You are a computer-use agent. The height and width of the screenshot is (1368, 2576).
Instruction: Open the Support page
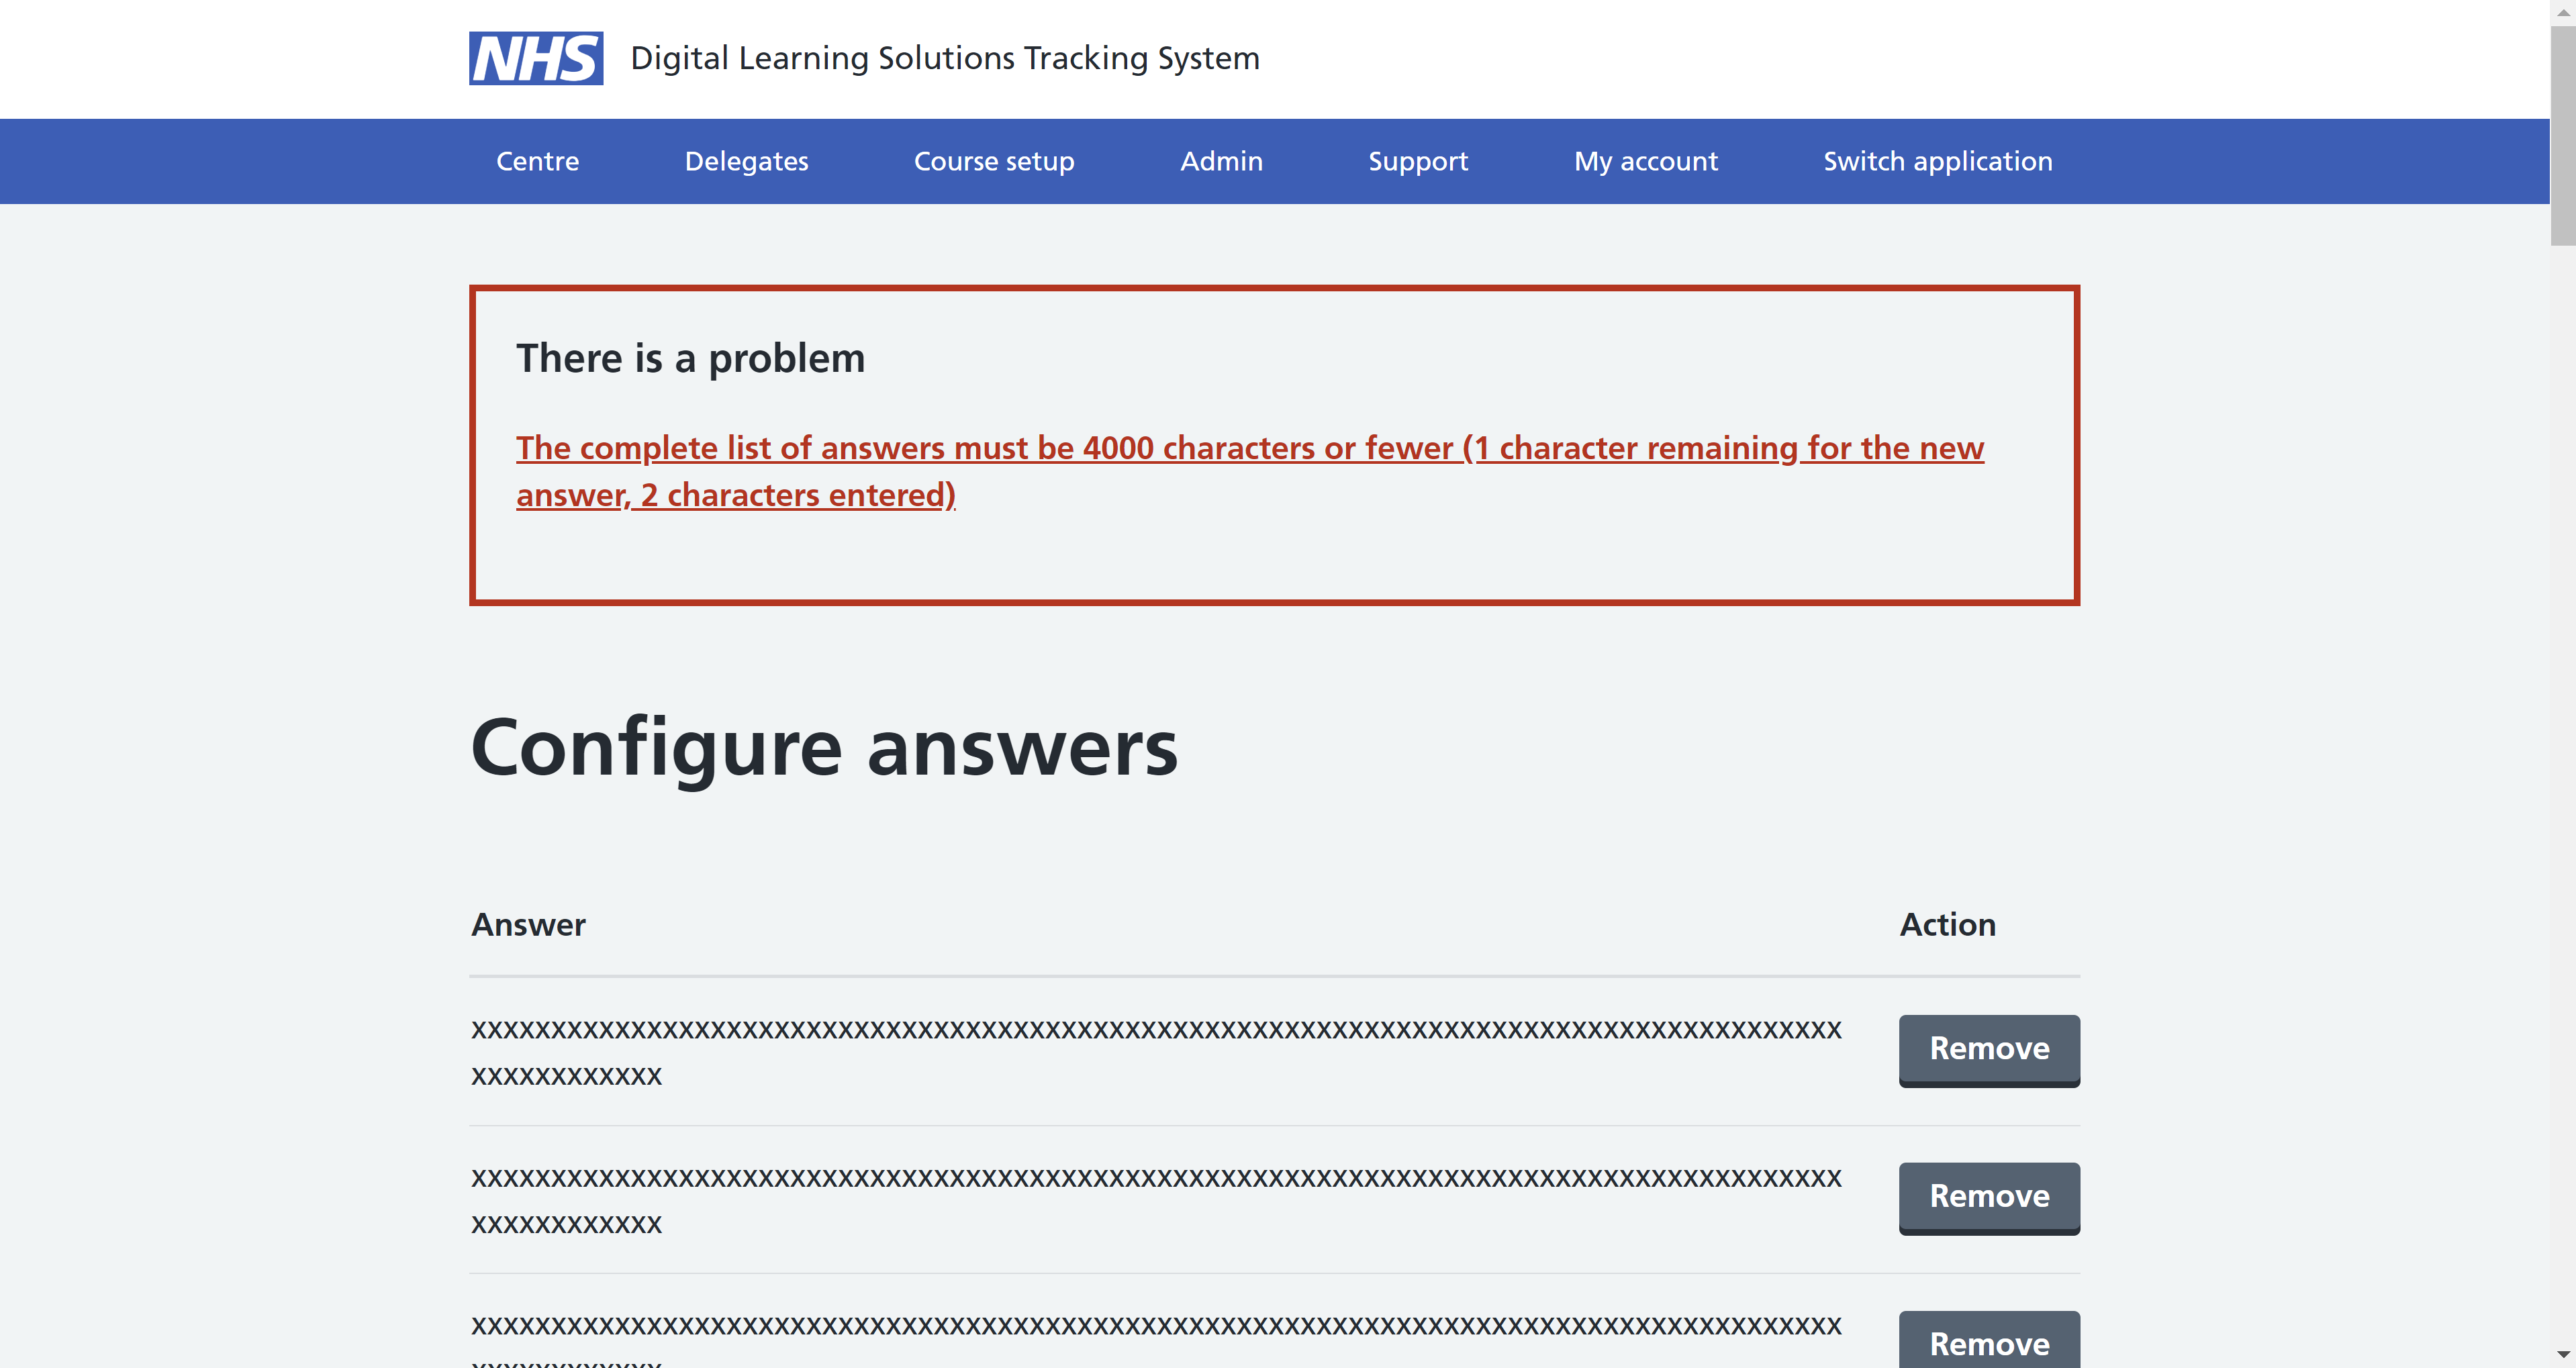(1417, 161)
